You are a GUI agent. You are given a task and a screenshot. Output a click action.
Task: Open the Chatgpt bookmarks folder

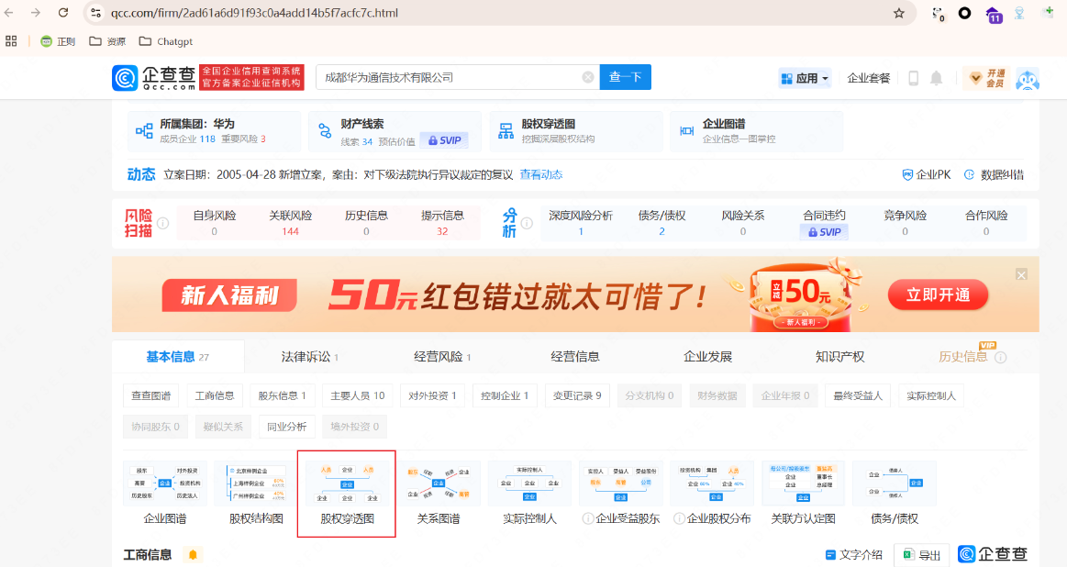pos(165,41)
